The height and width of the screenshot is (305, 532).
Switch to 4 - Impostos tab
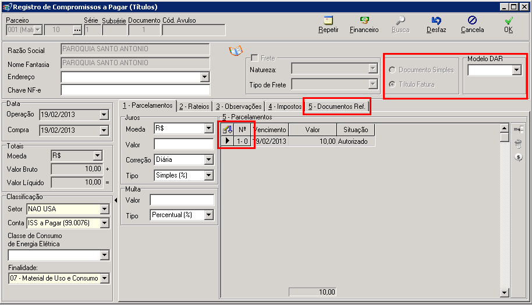click(285, 107)
